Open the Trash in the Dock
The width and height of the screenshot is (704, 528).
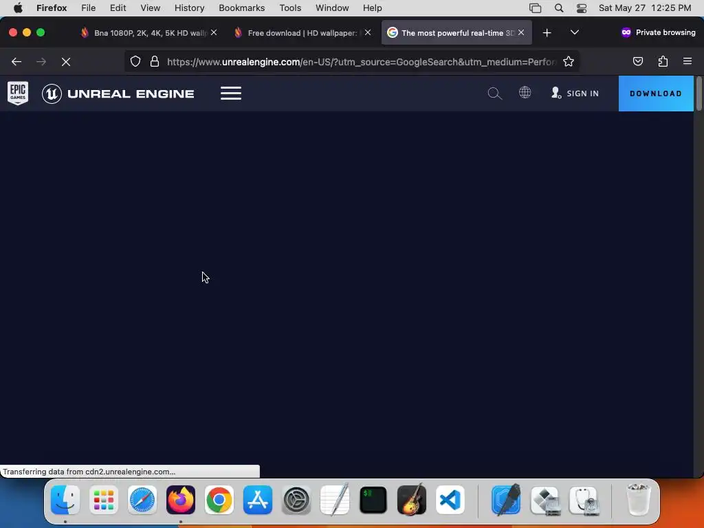tap(638, 500)
